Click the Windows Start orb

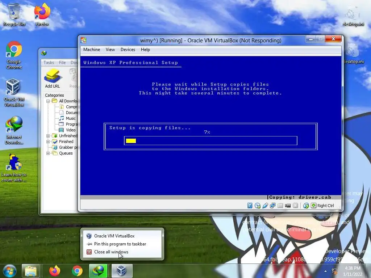9,271
